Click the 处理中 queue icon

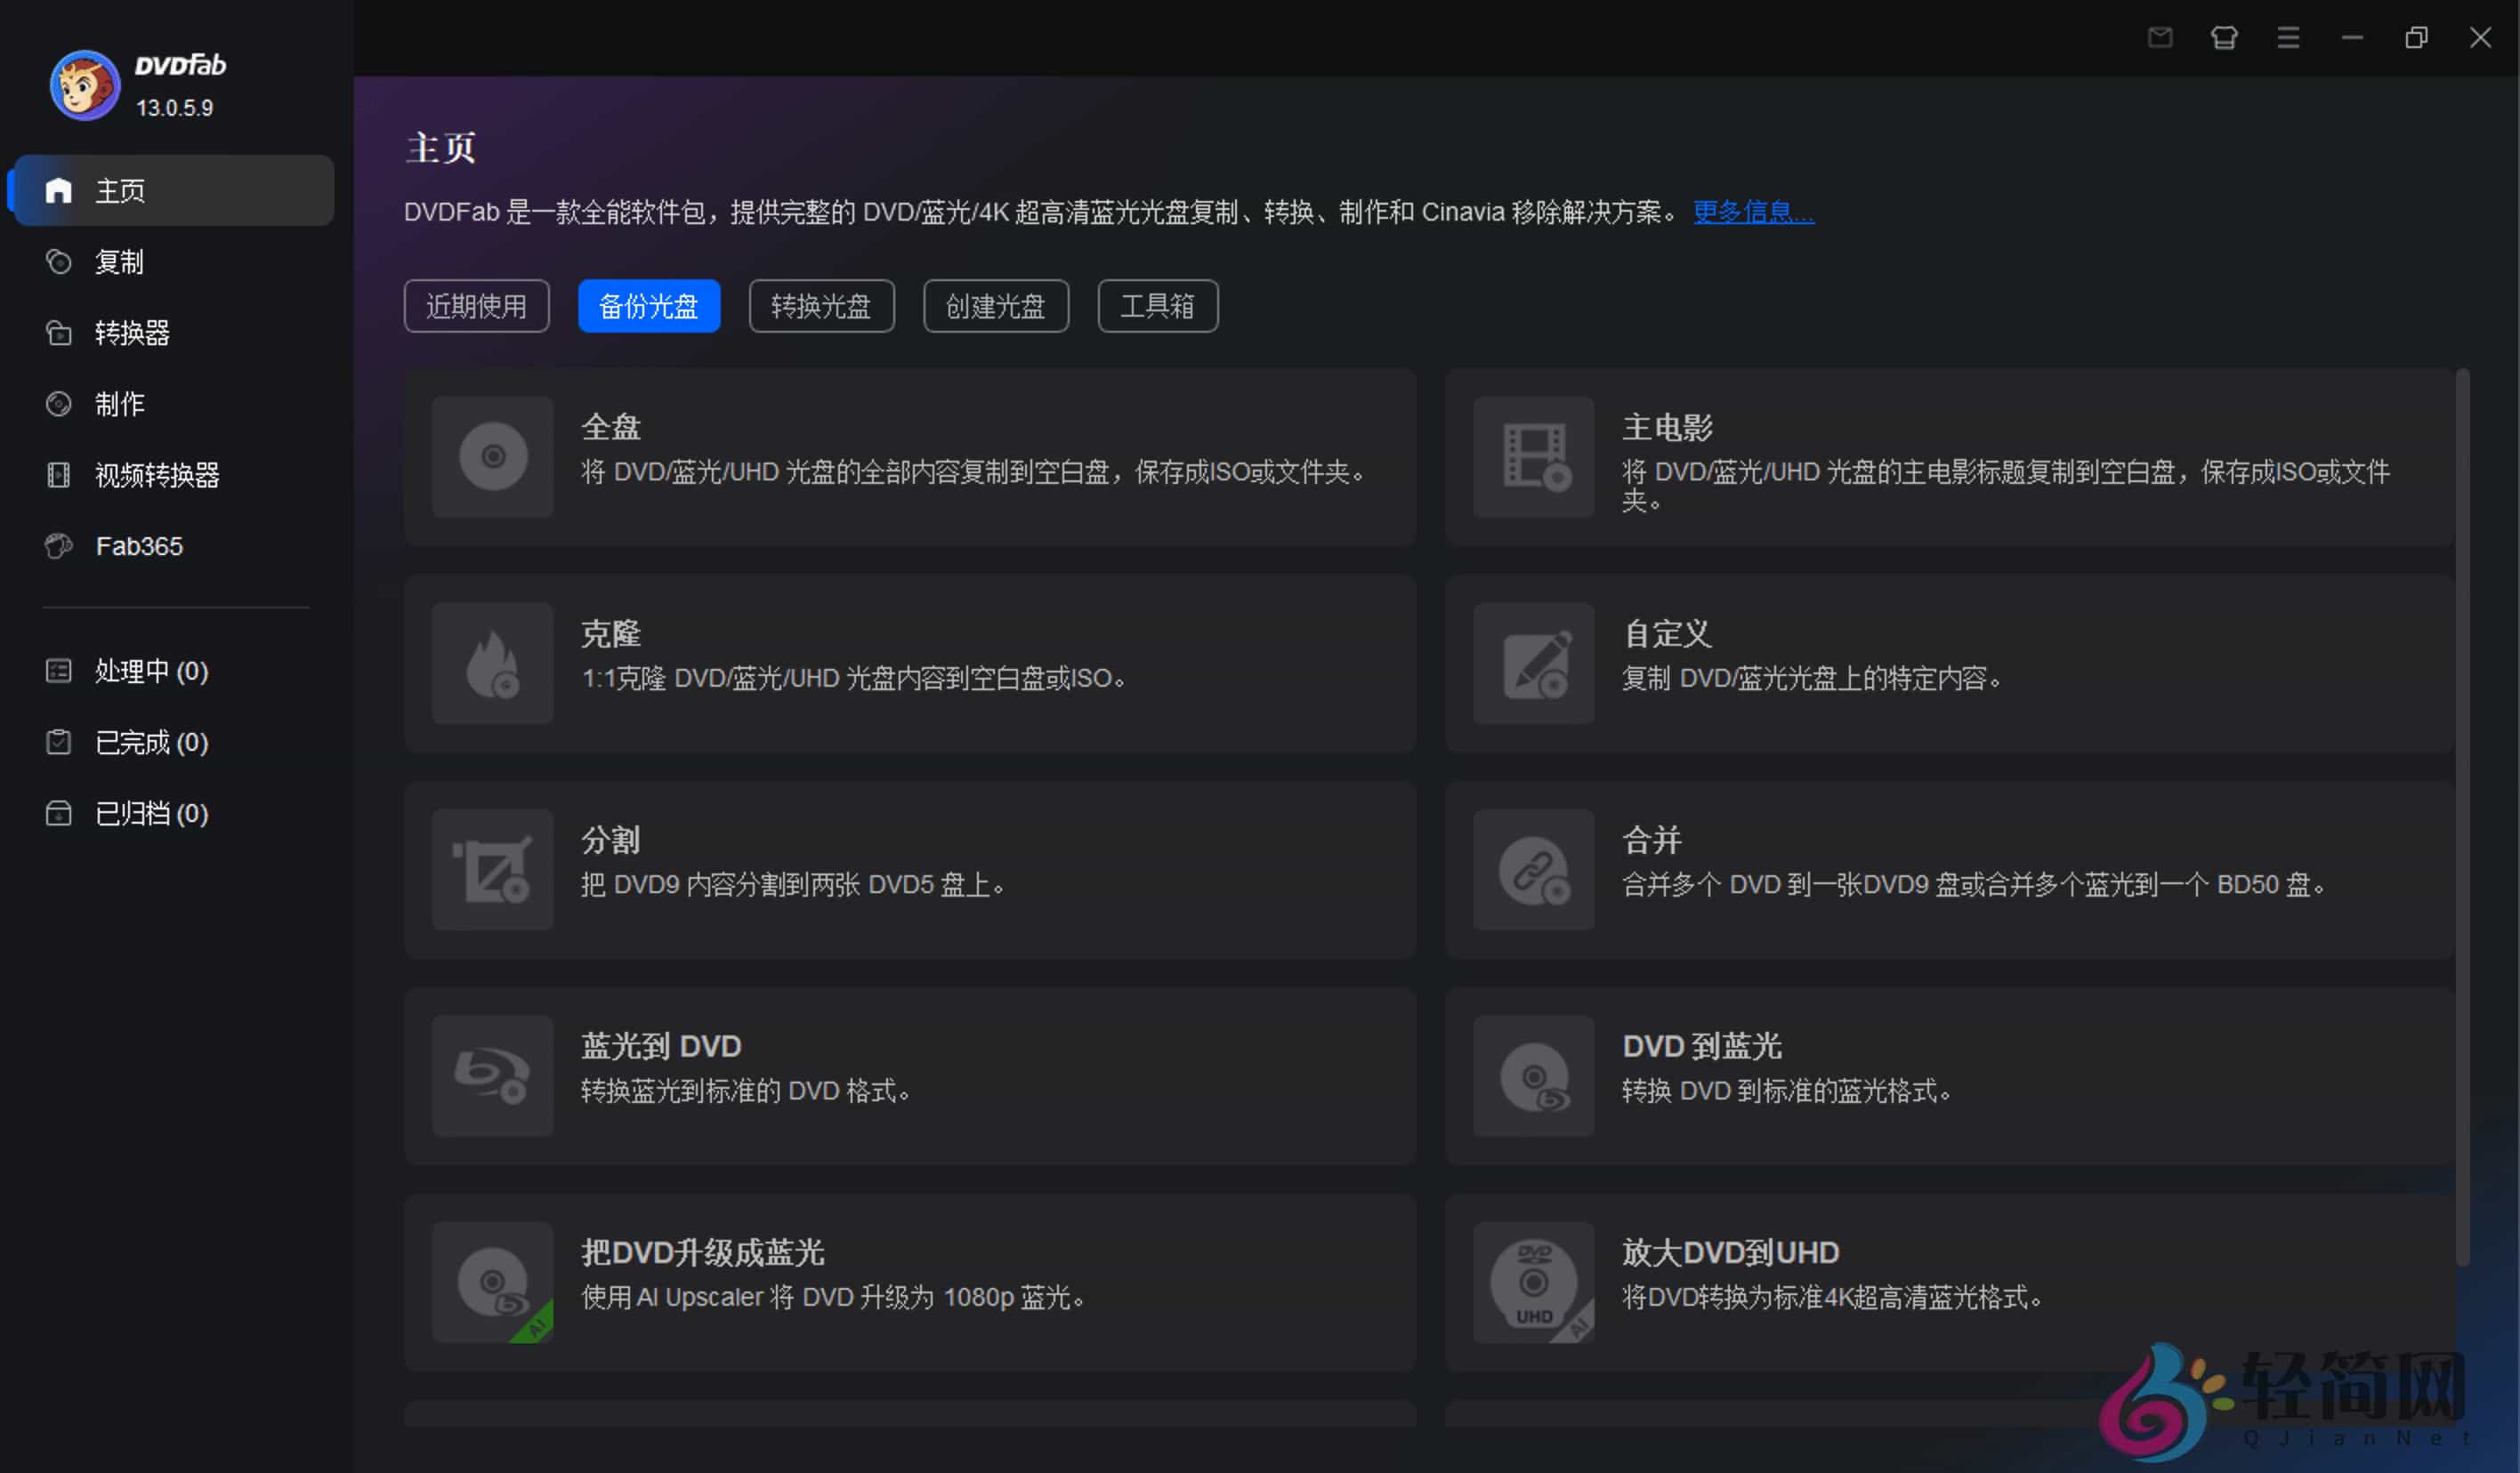pyautogui.click(x=59, y=671)
